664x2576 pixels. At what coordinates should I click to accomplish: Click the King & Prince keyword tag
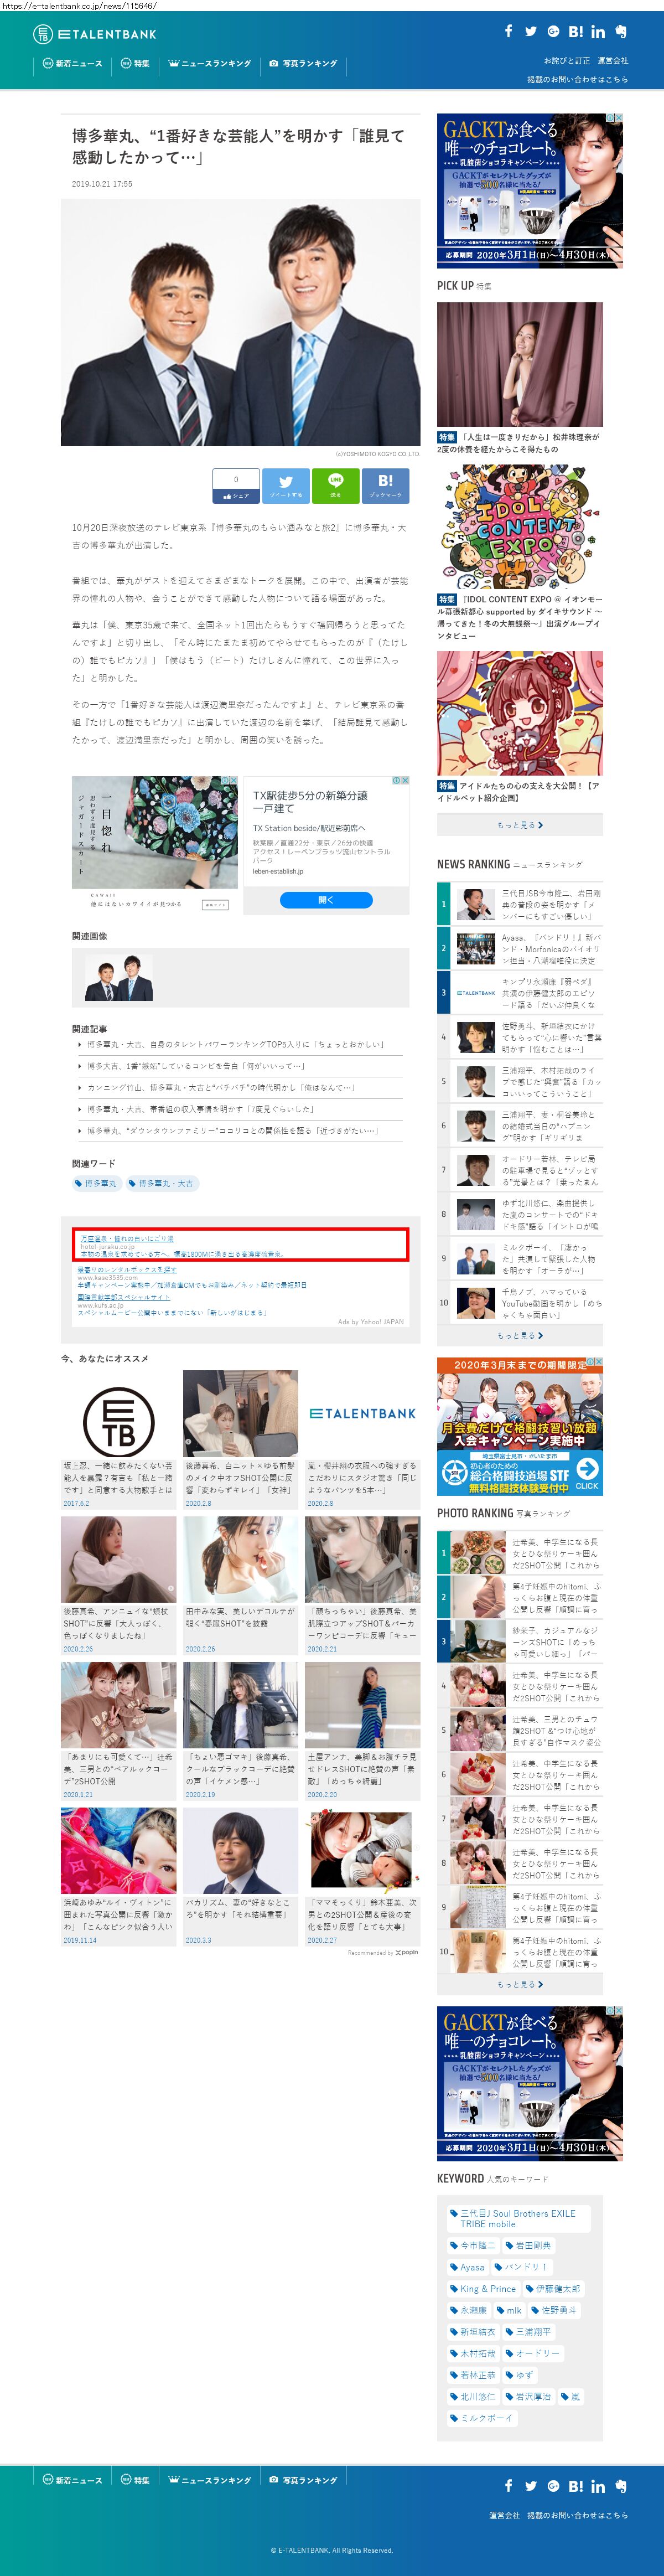483,2288
